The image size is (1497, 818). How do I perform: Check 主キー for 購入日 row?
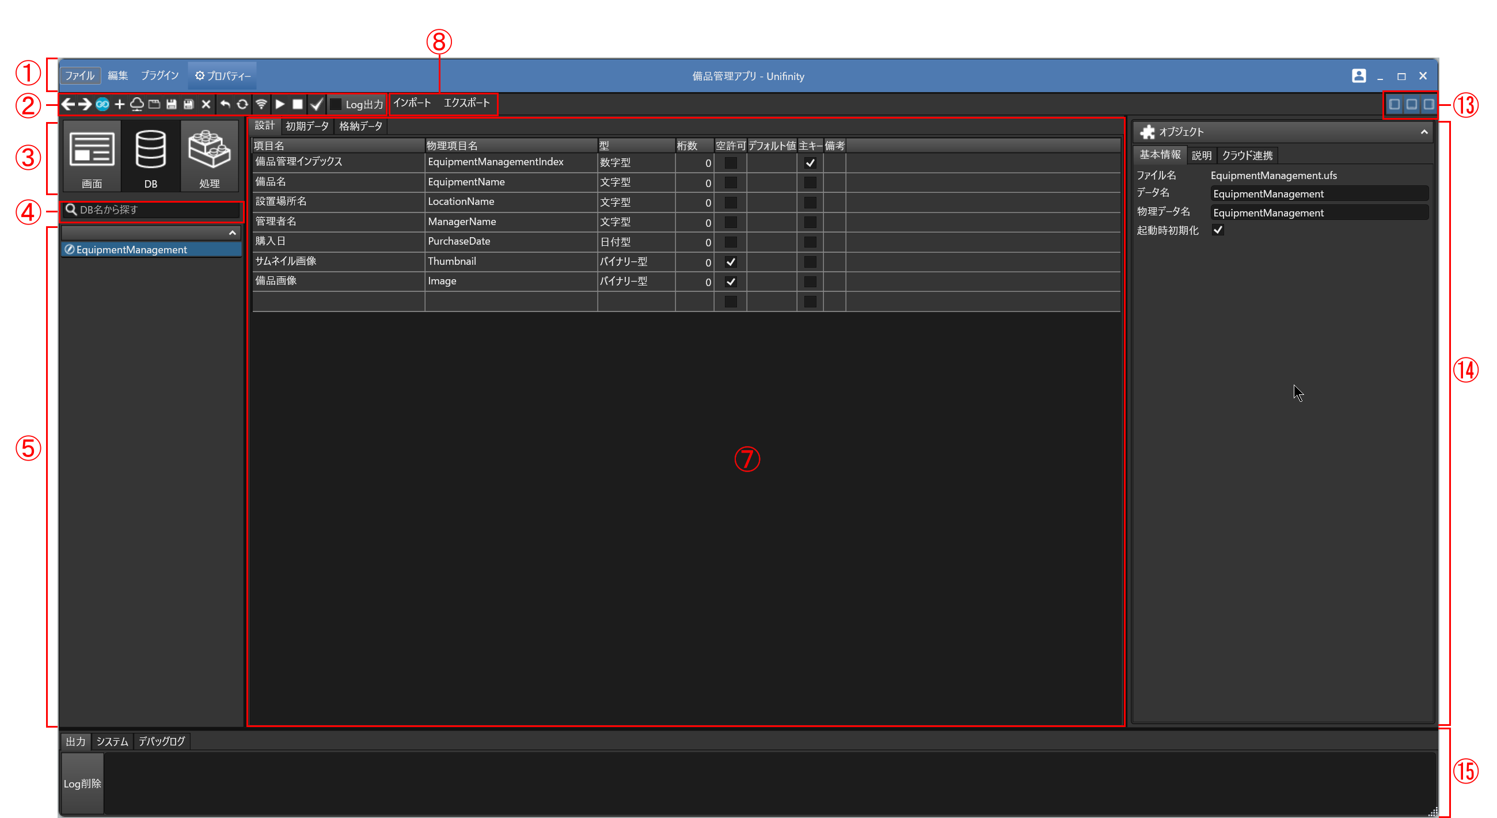[810, 242]
